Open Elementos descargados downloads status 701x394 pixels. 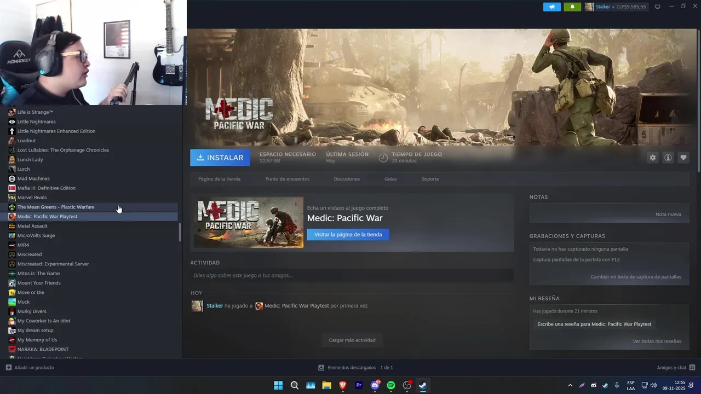[x=356, y=368]
